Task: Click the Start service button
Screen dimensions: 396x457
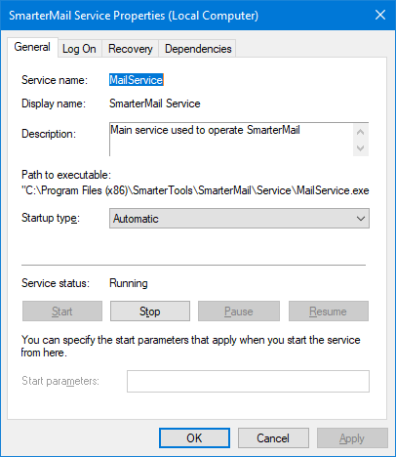Action: (x=62, y=312)
